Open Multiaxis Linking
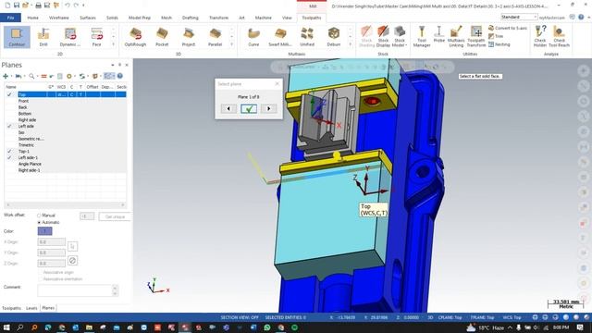The image size is (592, 333). tap(456, 37)
